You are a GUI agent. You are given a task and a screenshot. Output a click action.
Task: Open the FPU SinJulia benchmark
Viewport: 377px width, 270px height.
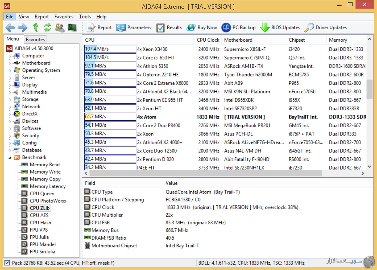tap(42, 251)
